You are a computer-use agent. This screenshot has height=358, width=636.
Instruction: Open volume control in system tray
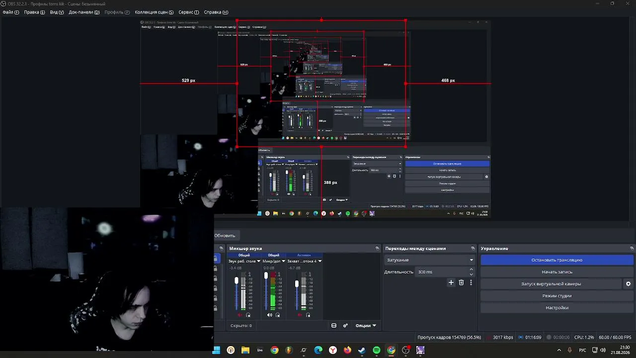(603, 350)
